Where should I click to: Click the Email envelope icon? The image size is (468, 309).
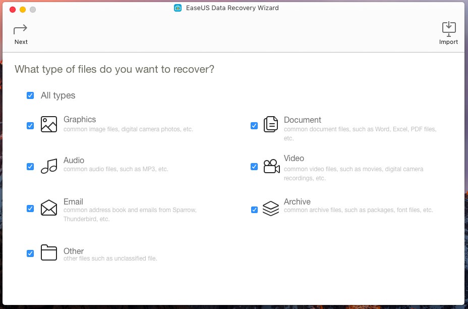[x=49, y=208]
